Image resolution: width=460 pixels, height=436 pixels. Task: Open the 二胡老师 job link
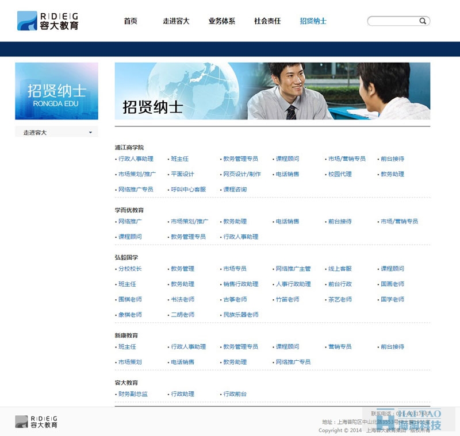(182, 315)
